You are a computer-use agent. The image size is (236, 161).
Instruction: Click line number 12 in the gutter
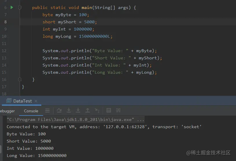pos(4,51)
